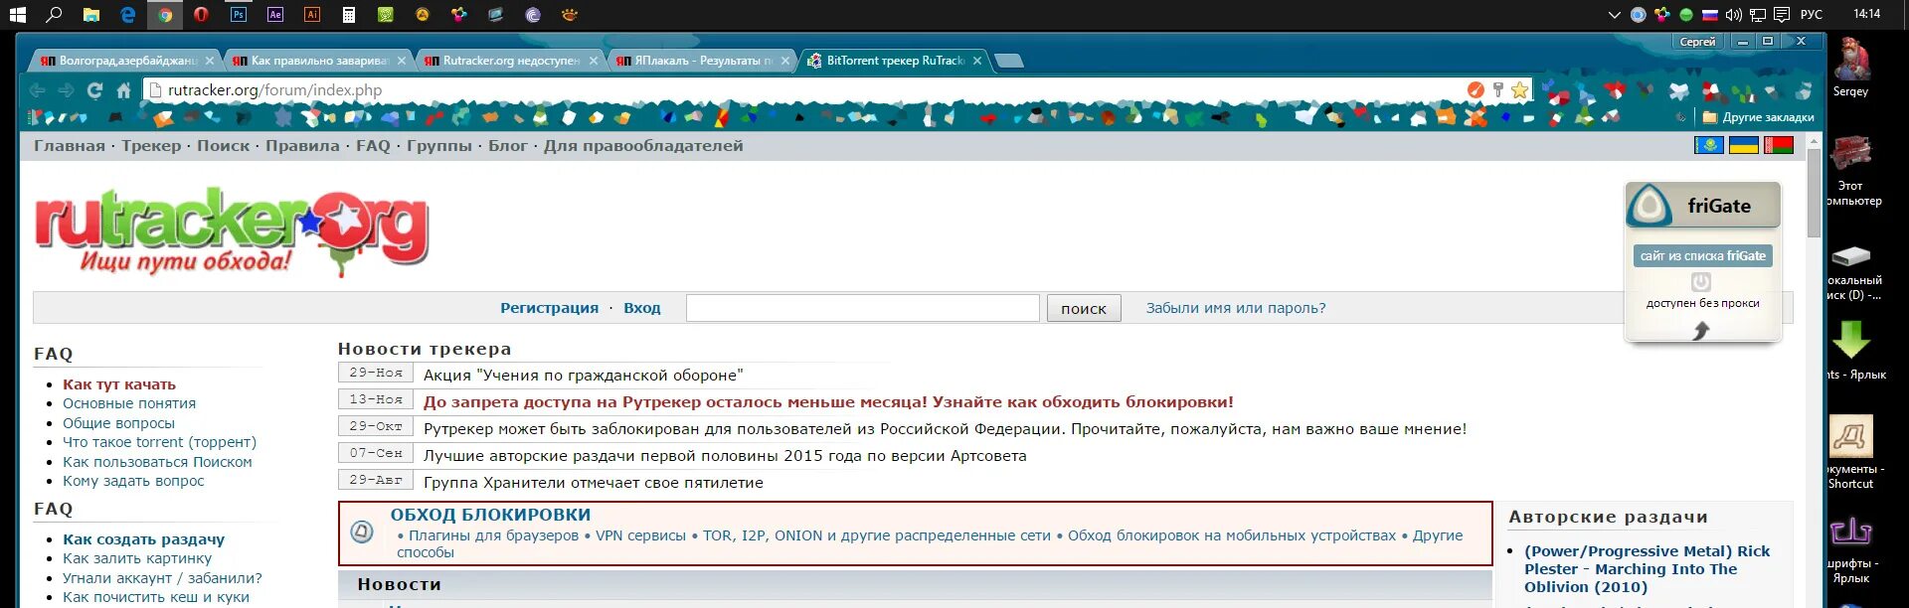
Task: Open the 'Как тут качать' FAQ link
Action: click(119, 384)
